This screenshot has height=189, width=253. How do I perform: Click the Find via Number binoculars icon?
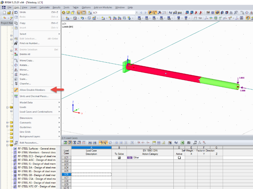click(16, 43)
